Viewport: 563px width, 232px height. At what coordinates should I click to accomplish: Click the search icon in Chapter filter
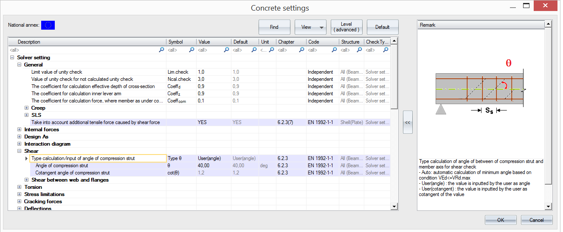pyautogui.click(x=302, y=50)
